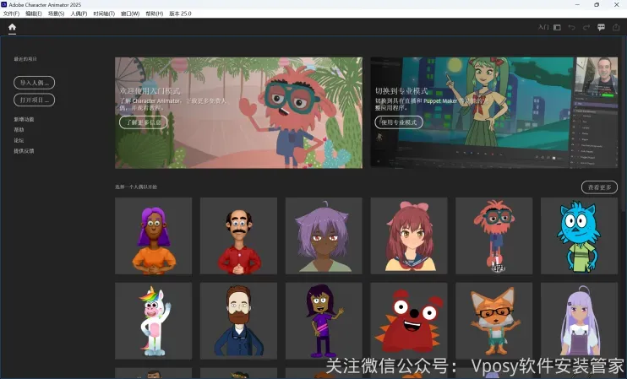Select the red fuzzy monster with glasses puppet

(494, 236)
